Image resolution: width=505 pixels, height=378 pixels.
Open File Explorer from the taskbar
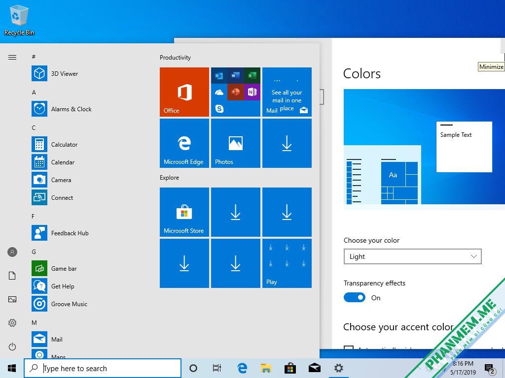pos(266,368)
